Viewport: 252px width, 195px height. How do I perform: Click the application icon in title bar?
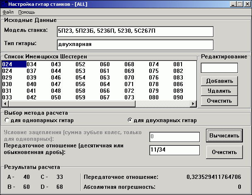point(4,4)
